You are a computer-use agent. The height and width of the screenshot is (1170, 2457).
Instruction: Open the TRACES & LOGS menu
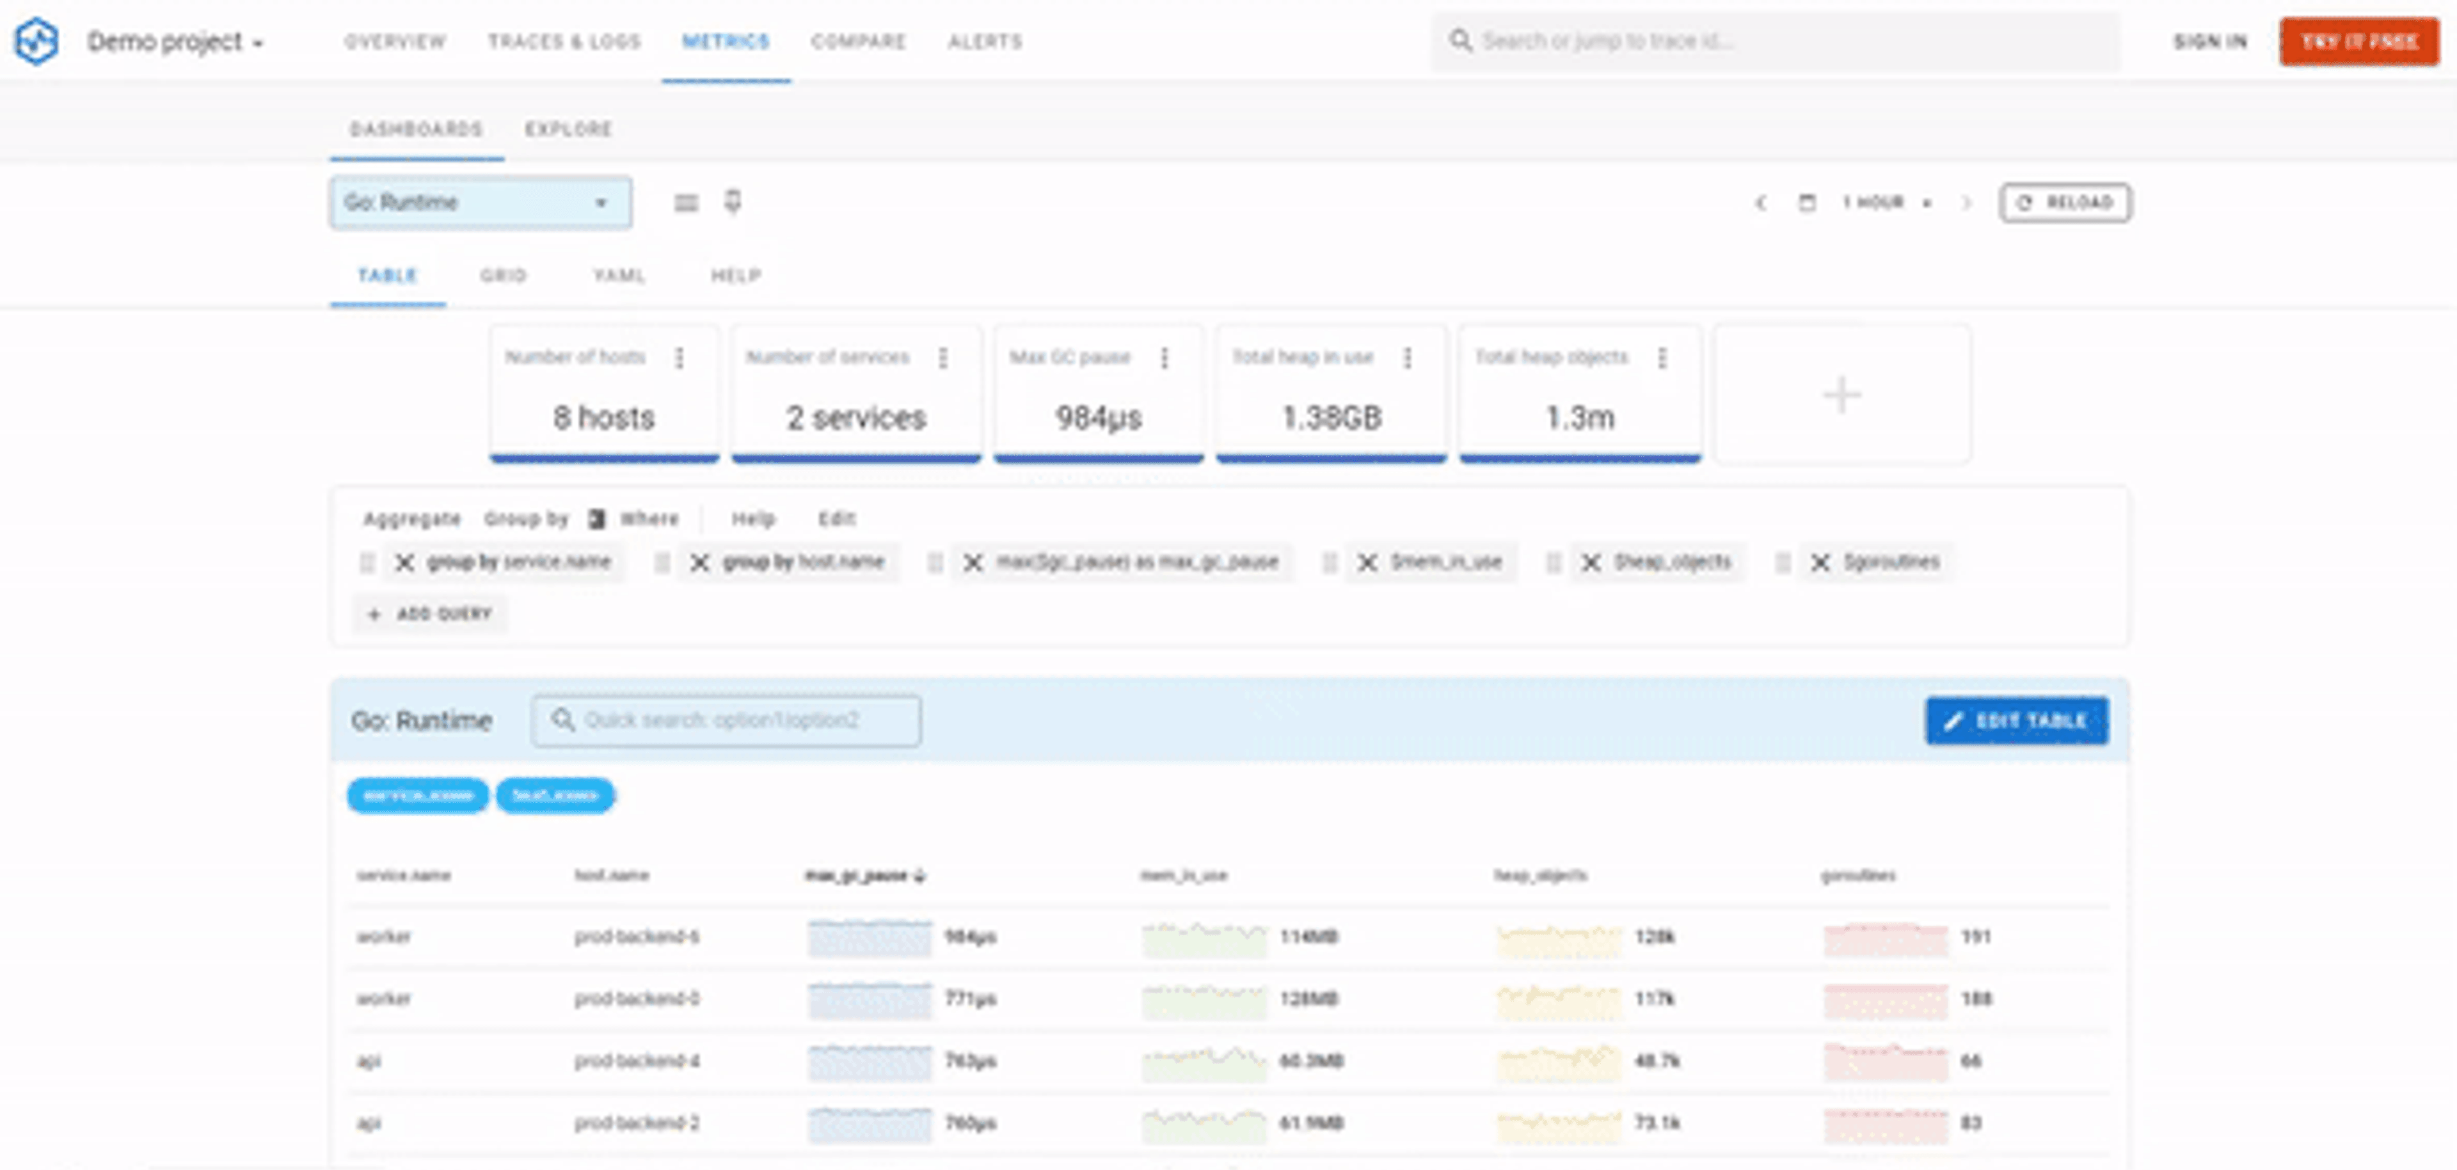point(564,42)
